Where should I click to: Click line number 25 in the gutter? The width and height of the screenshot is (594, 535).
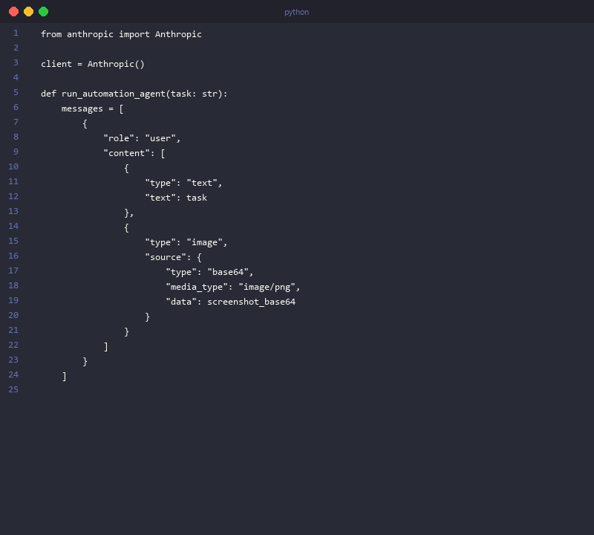[x=13, y=389]
